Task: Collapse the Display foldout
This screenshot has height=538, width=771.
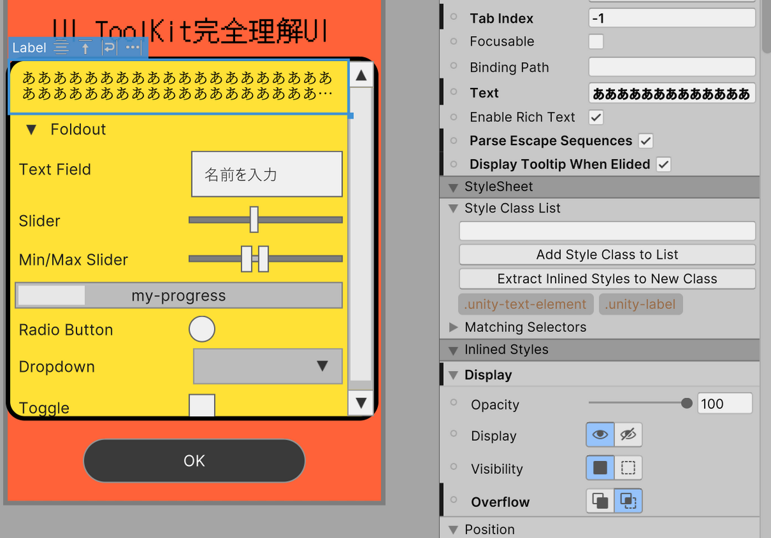Action: click(454, 375)
